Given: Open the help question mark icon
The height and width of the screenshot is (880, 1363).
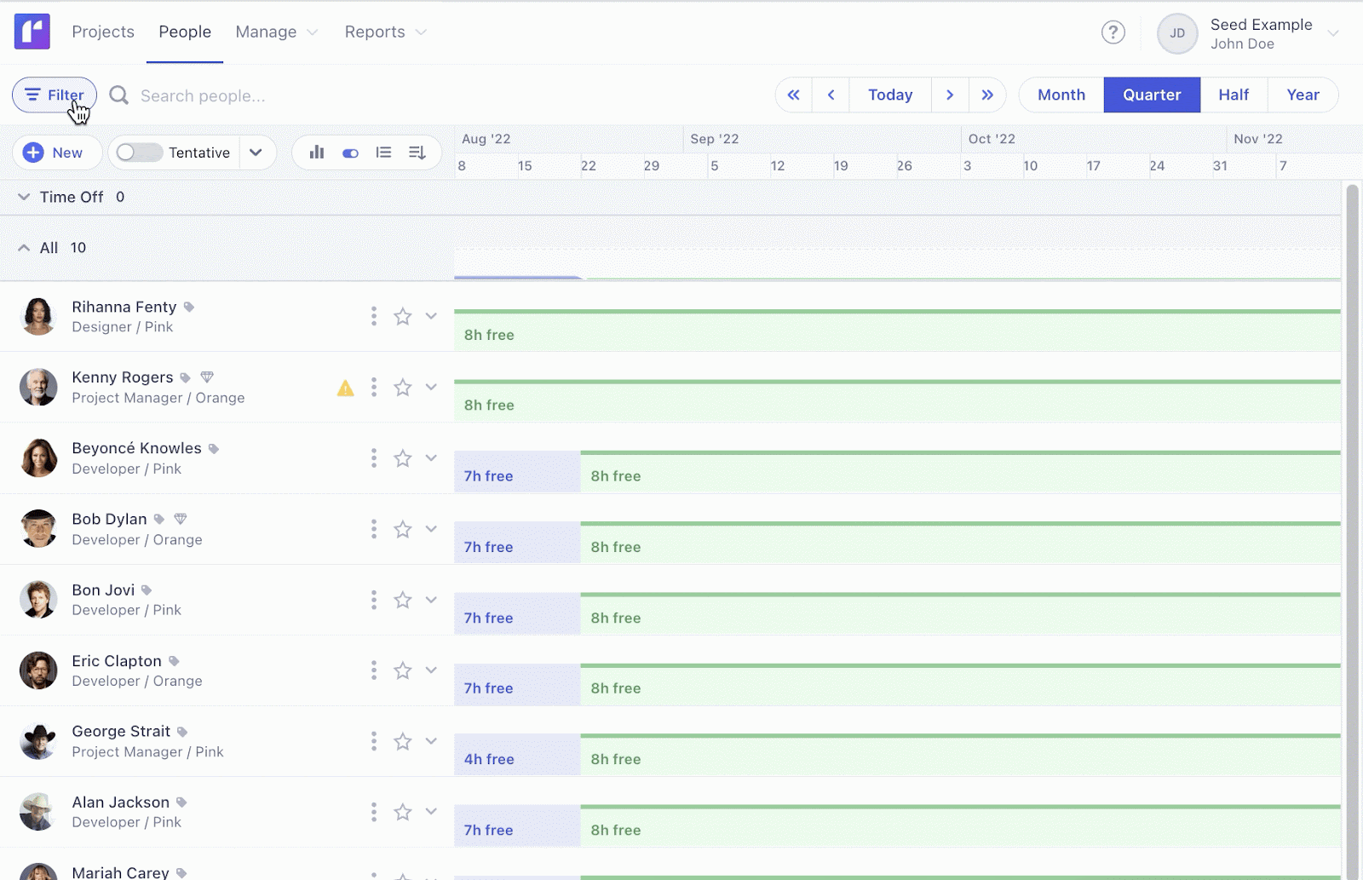Looking at the screenshot, I should pos(1113,32).
